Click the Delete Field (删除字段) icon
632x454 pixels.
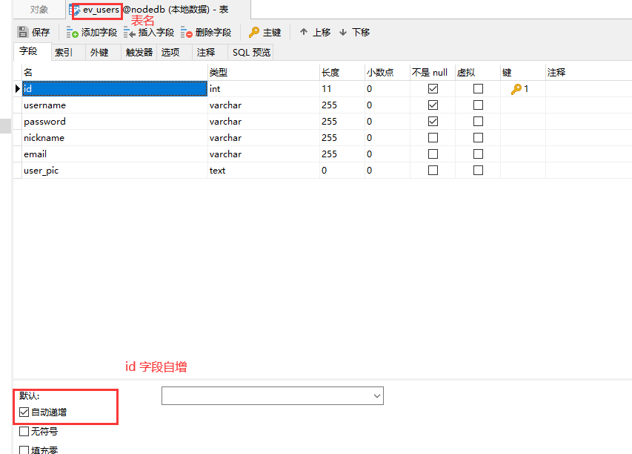(186, 33)
